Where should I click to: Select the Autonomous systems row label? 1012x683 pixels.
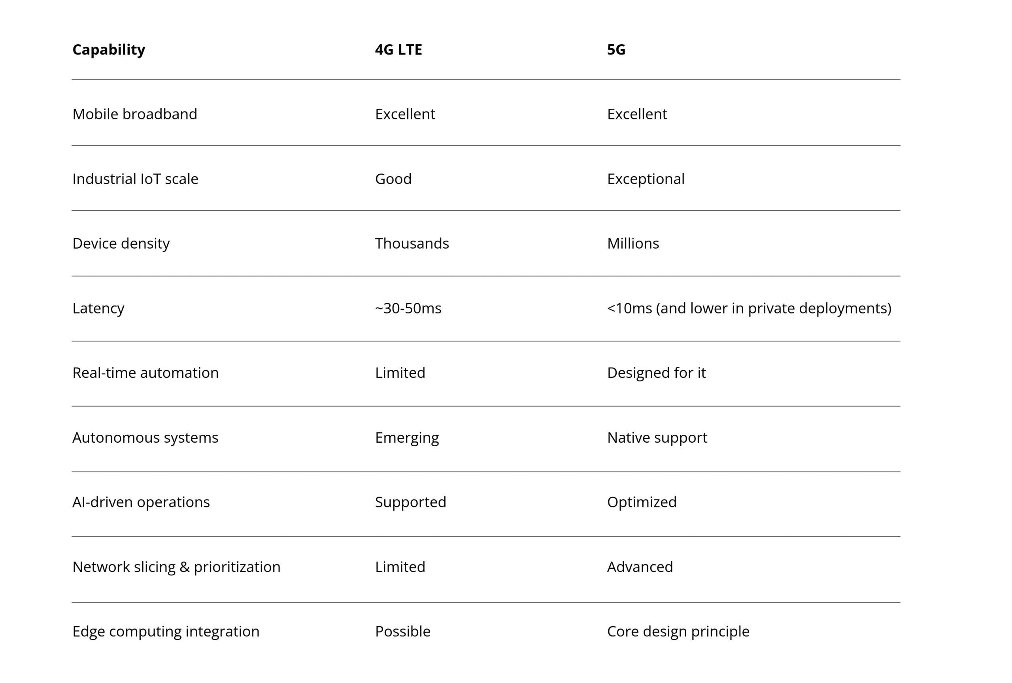pyautogui.click(x=145, y=438)
